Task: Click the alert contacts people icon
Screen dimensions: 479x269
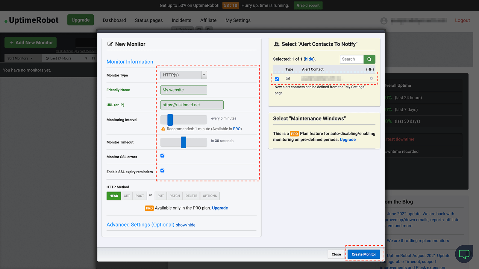Action: click(277, 44)
